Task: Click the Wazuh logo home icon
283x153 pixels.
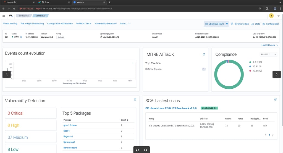Action: coord(11,16)
